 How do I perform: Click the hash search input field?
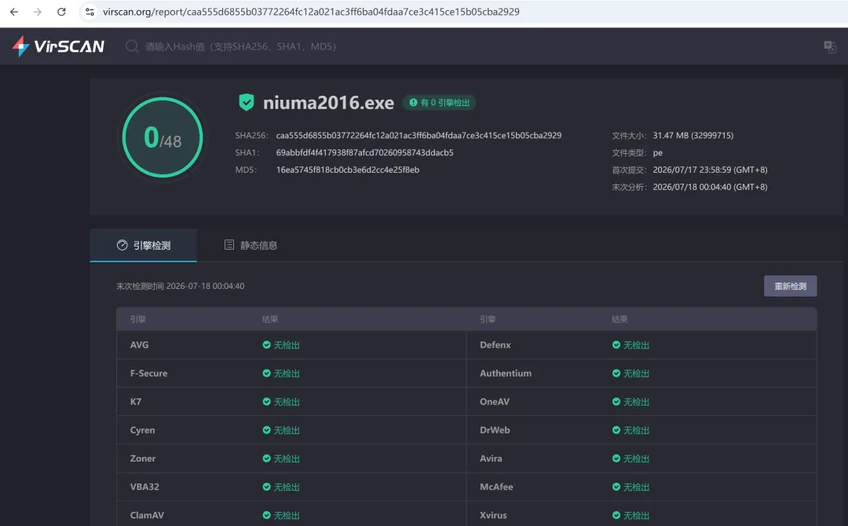click(241, 46)
